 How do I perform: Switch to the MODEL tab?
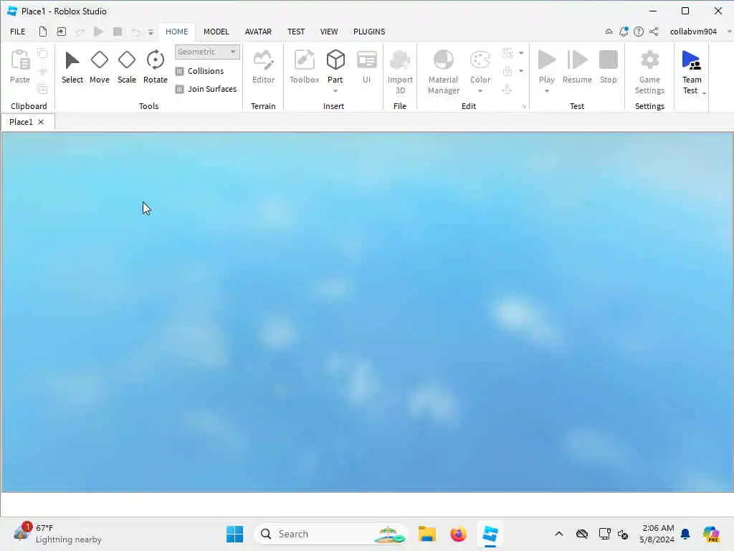216,32
